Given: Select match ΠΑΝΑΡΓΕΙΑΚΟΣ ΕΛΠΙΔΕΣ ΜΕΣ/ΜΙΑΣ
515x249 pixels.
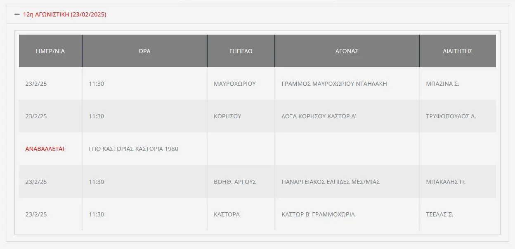Looking at the screenshot, I should pyautogui.click(x=331, y=182).
